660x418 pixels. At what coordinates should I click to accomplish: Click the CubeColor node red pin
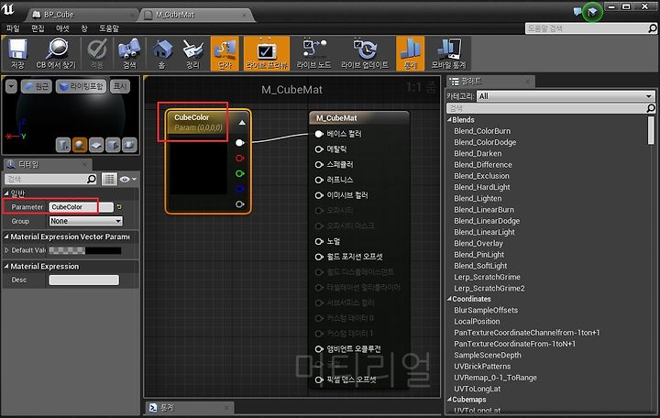(x=239, y=159)
